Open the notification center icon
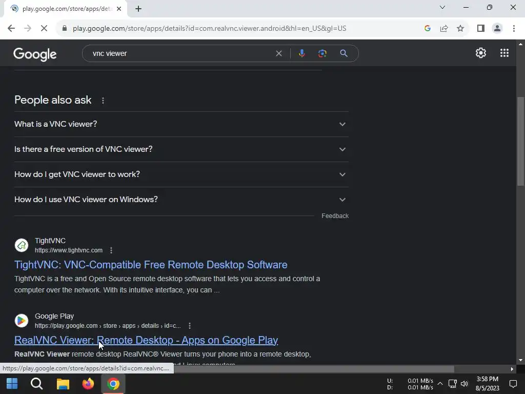Viewport: 525px width, 394px height. (513, 384)
